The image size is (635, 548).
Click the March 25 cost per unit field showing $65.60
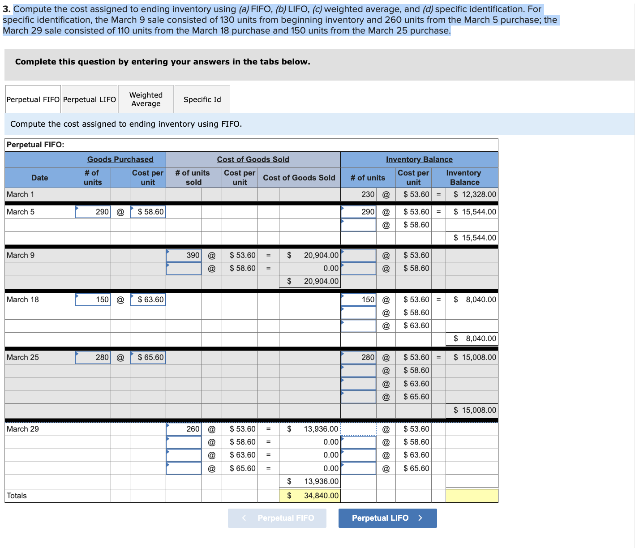pyautogui.click(x=148, y=357)
